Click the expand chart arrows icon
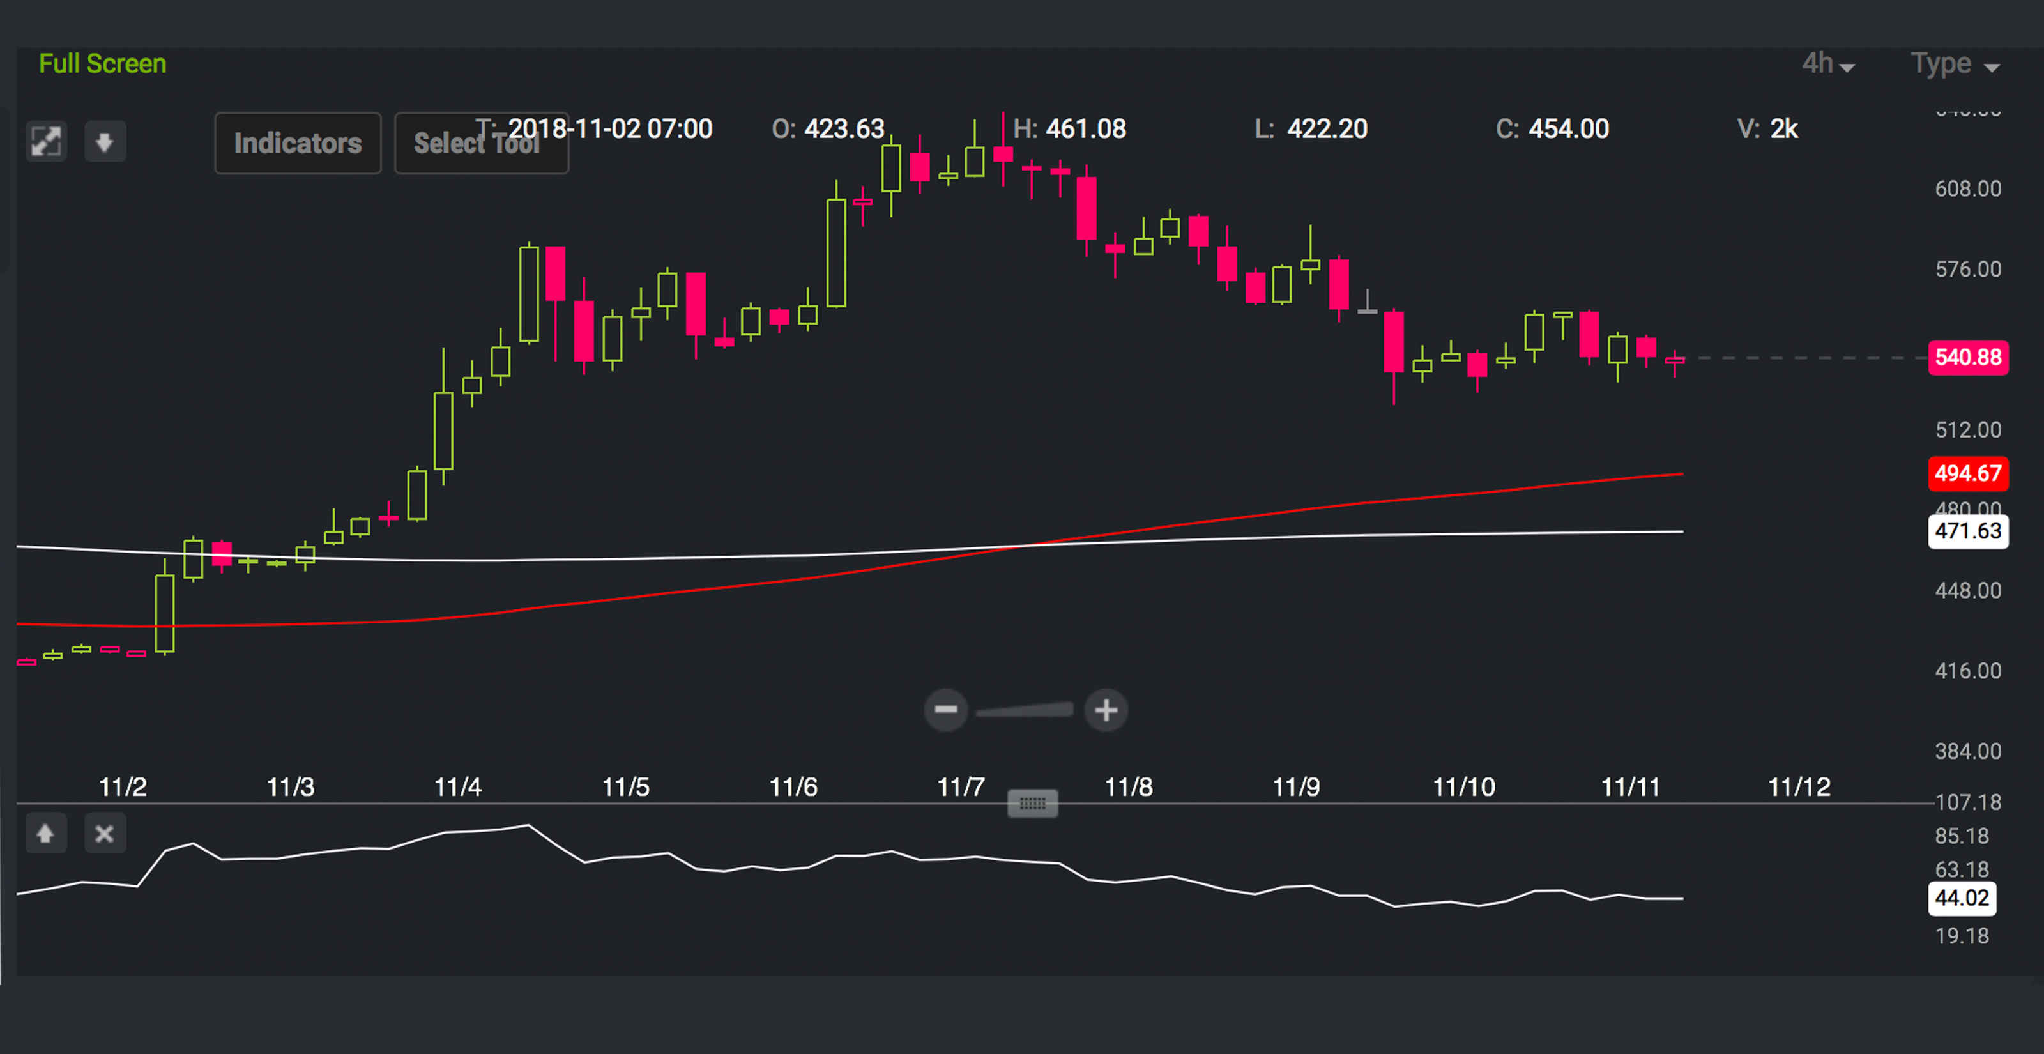 click(46, 142)
